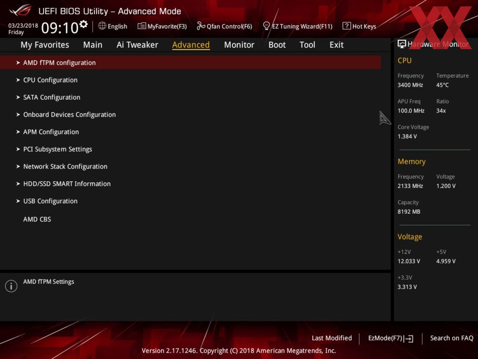This screenshot has height=359, width=478.
Task: Launch Qfan Control(F6)
Action: click(x=229, y=26)
